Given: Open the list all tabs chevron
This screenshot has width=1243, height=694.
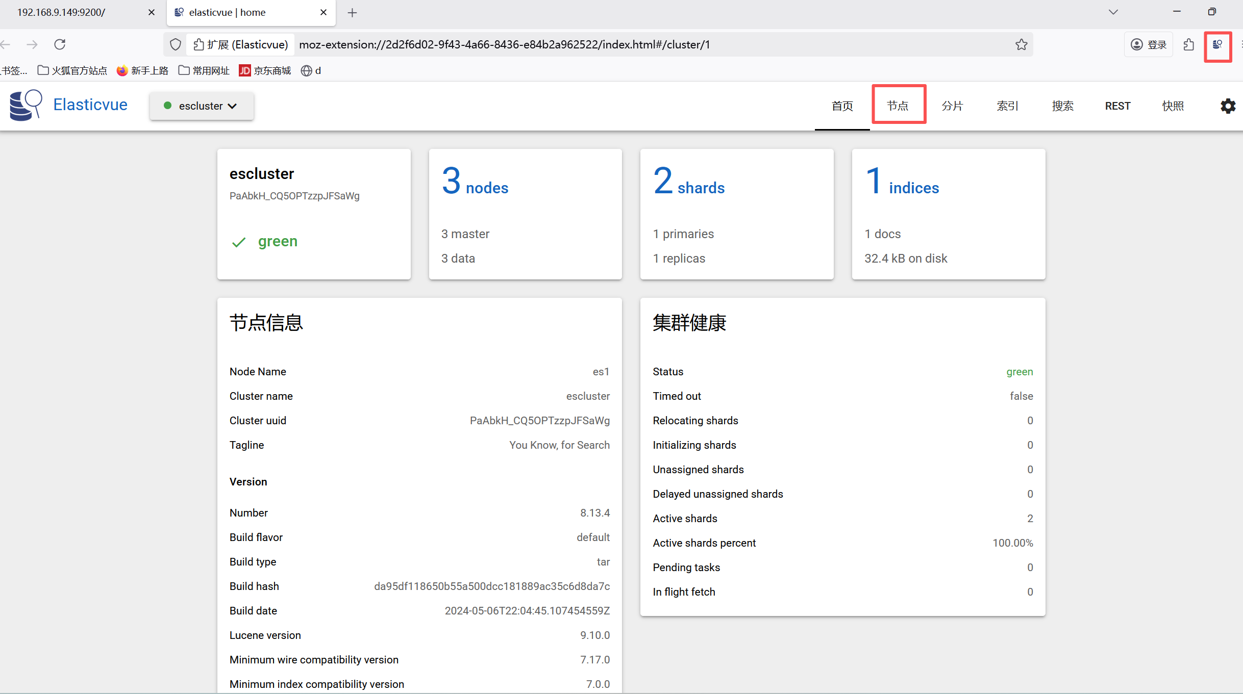Looking at the screenshot, I should pyautogui.click(x=1113, y=12).
